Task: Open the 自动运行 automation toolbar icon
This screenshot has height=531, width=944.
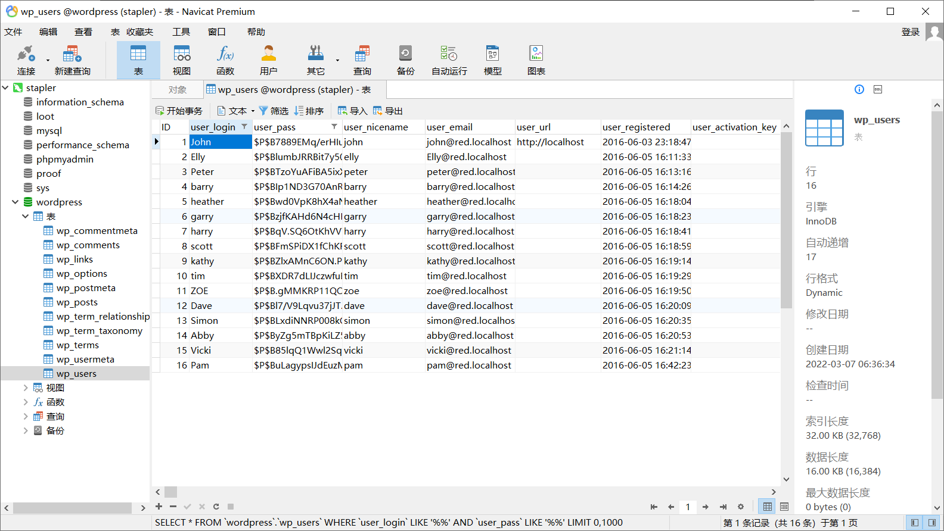Action: (449, 60)
